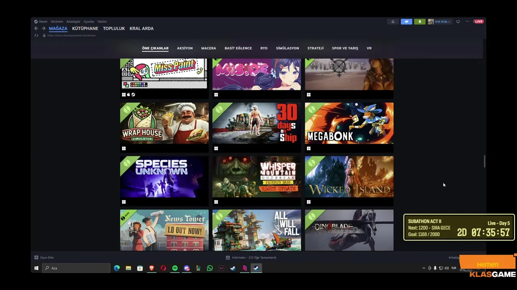
Task: Click the Ara search box in the Windows taskbar
Action: pyautogui.click(x=76, y=268)
